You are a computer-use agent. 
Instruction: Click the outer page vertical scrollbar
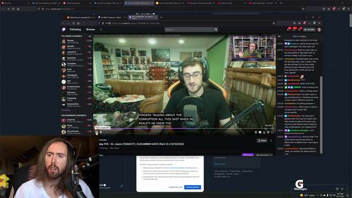pyautogui.click(x=350, y=20)
